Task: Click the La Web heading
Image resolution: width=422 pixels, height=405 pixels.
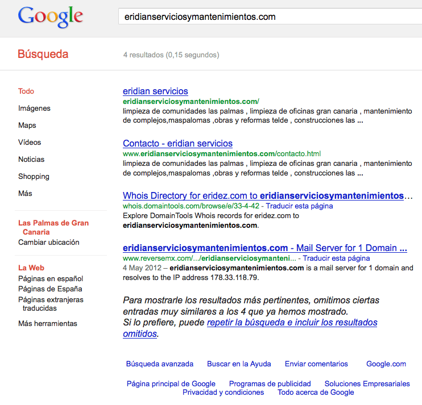Action: pos(31,268)
